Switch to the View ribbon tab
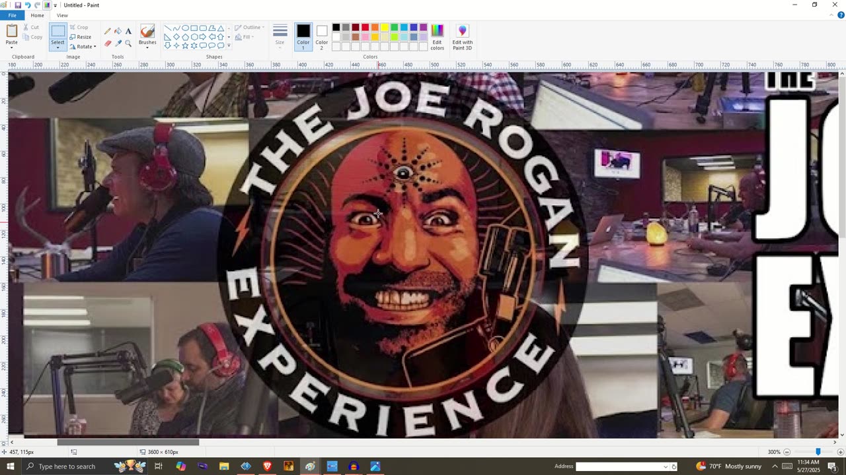This screenshot has width=846, height=475. click(x=62, y=15)
